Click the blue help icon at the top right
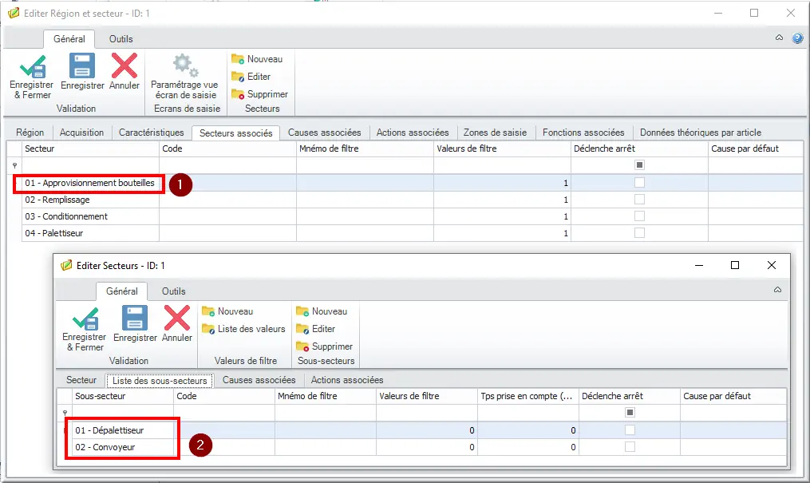 tap(797, 38)
